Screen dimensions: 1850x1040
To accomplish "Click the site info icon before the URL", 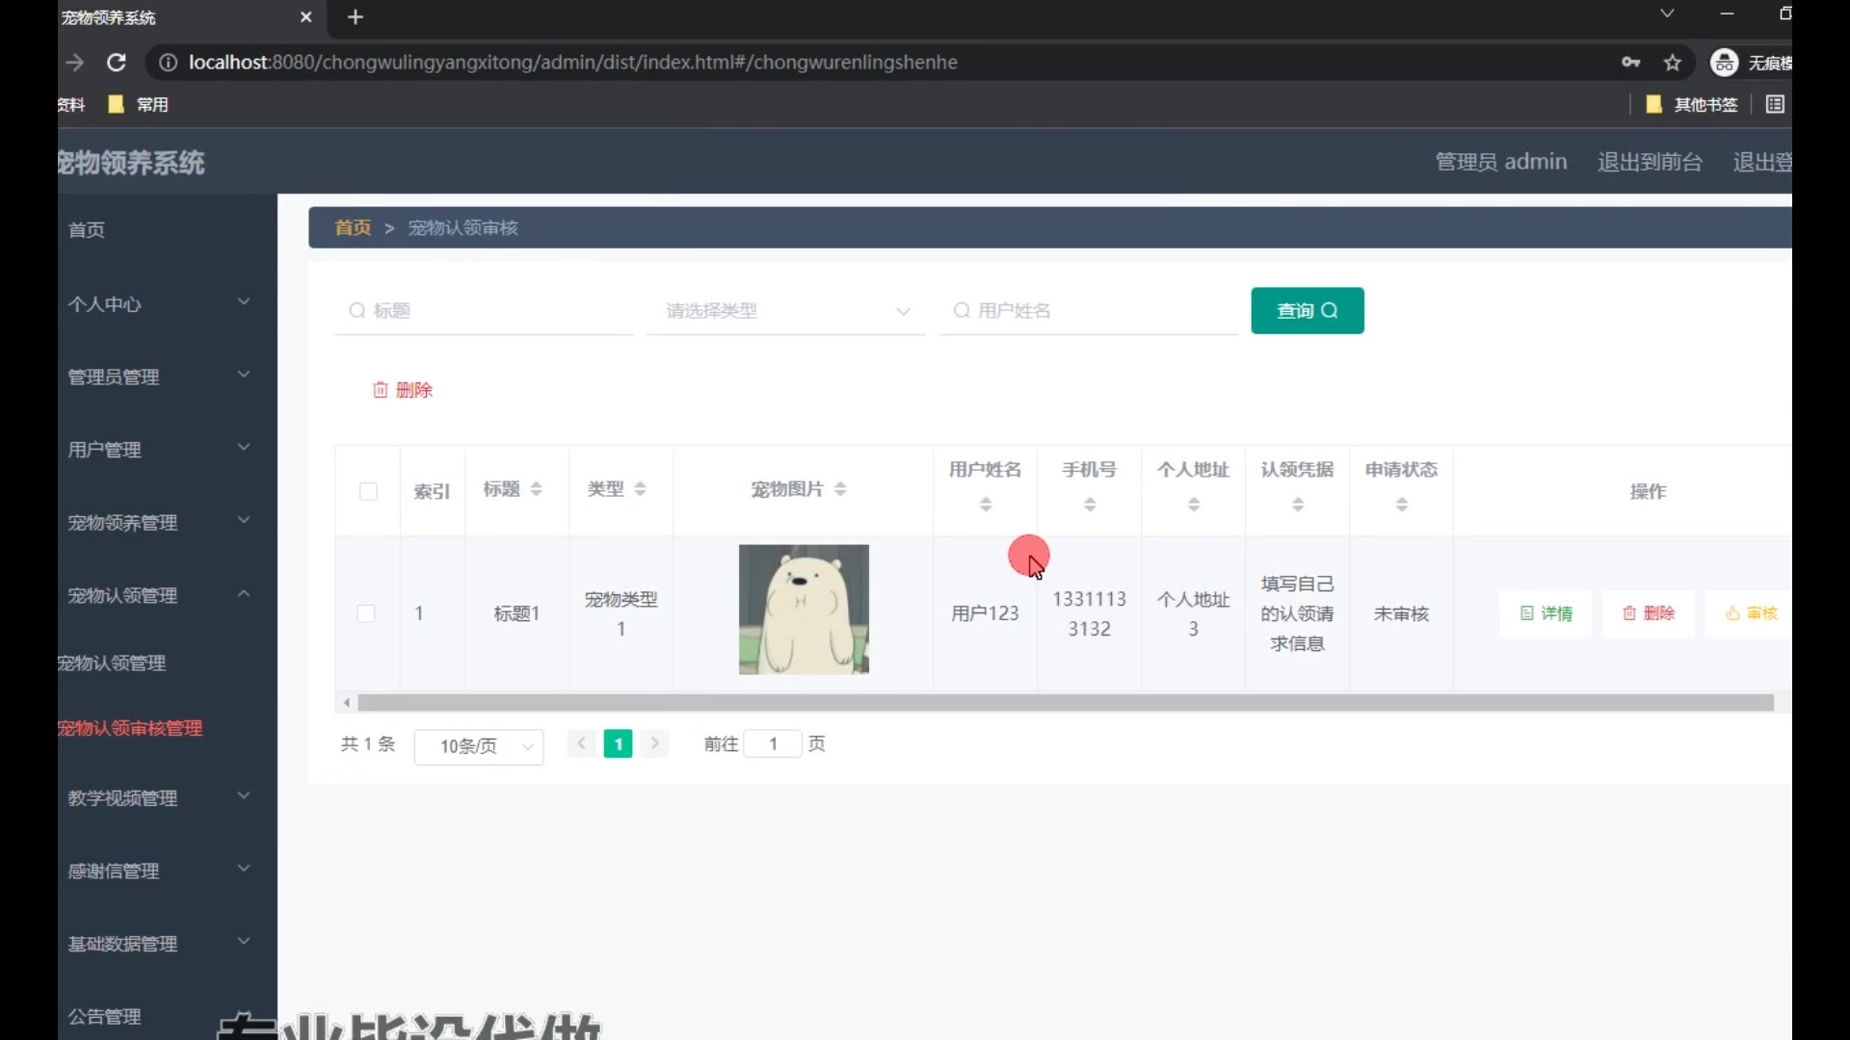I will pyautogui.click(x=168, y=63).
